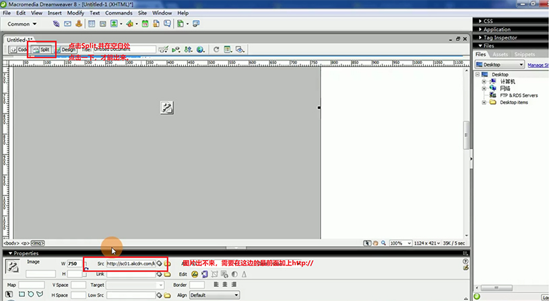Open the Desktop site dropdown

tap(498, 64)
